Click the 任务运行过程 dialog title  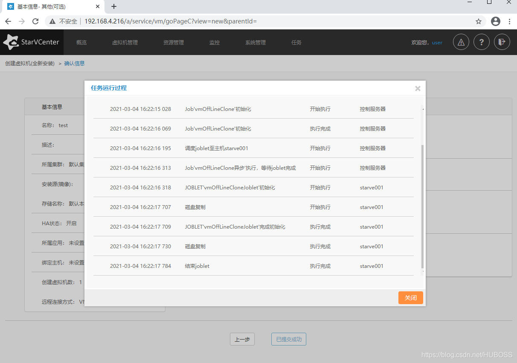[109, 88]
